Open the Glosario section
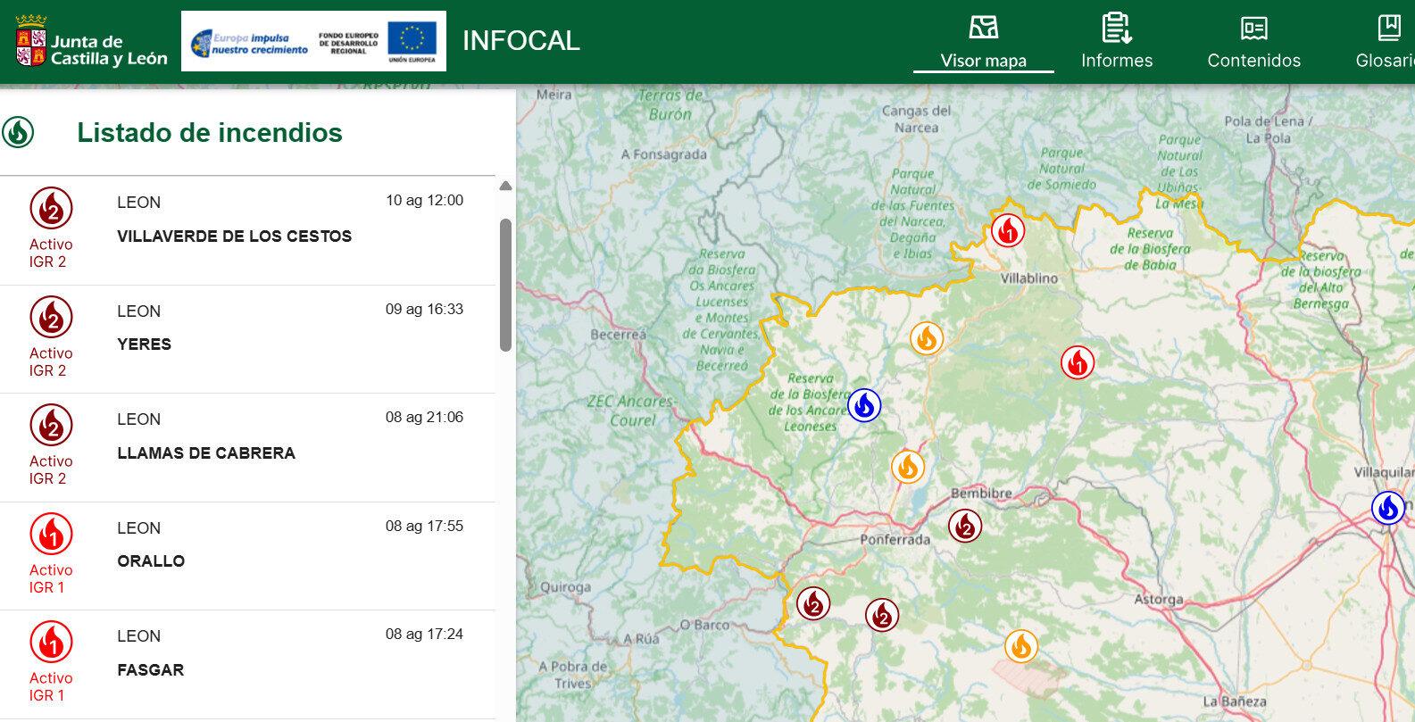Screen dimensions: 1415x722 [x=1386, y=42]
